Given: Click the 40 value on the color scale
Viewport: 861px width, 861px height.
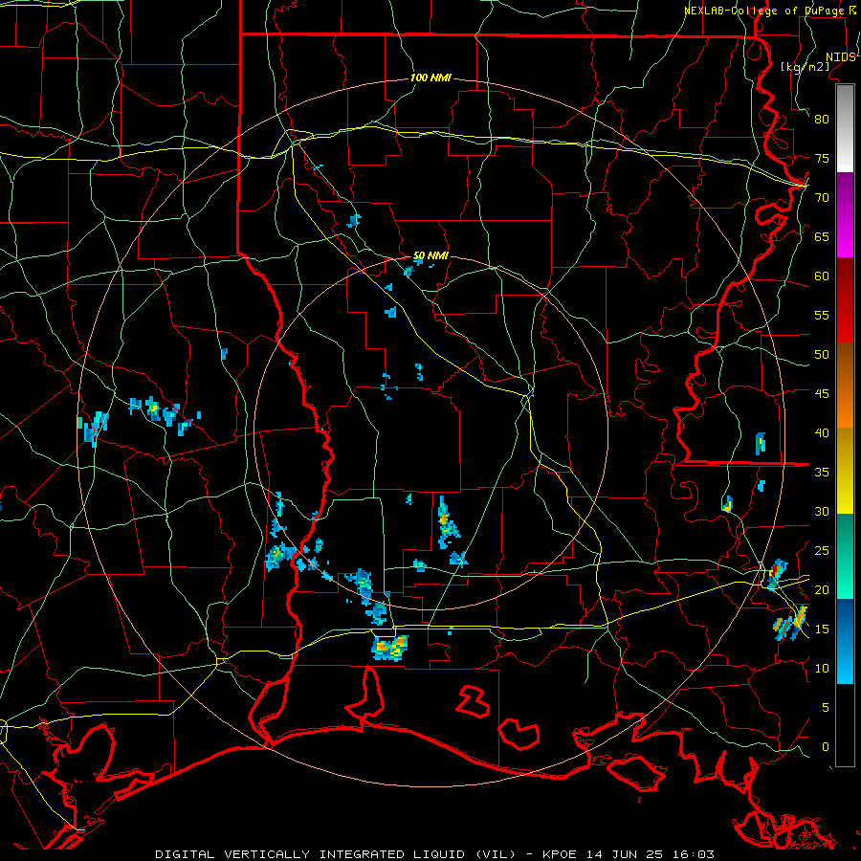Looking at the screenshot, I should (x=822, y=433).
